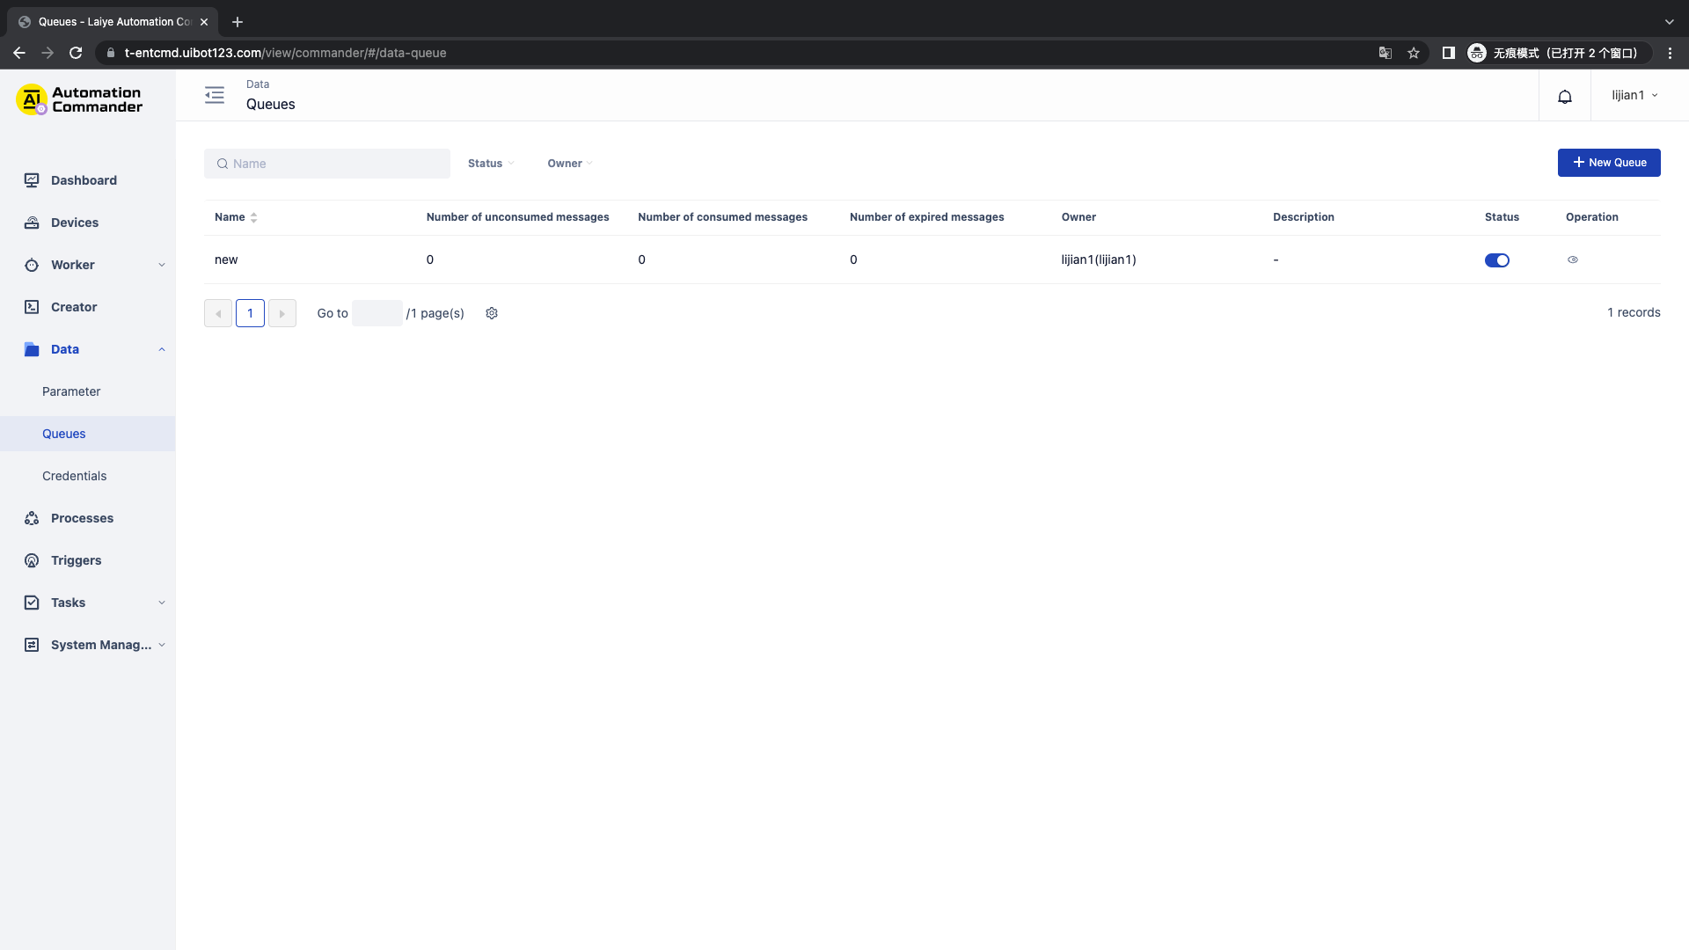
Task: Click the Processes icon in the sidebar
Action: (32, 518)
